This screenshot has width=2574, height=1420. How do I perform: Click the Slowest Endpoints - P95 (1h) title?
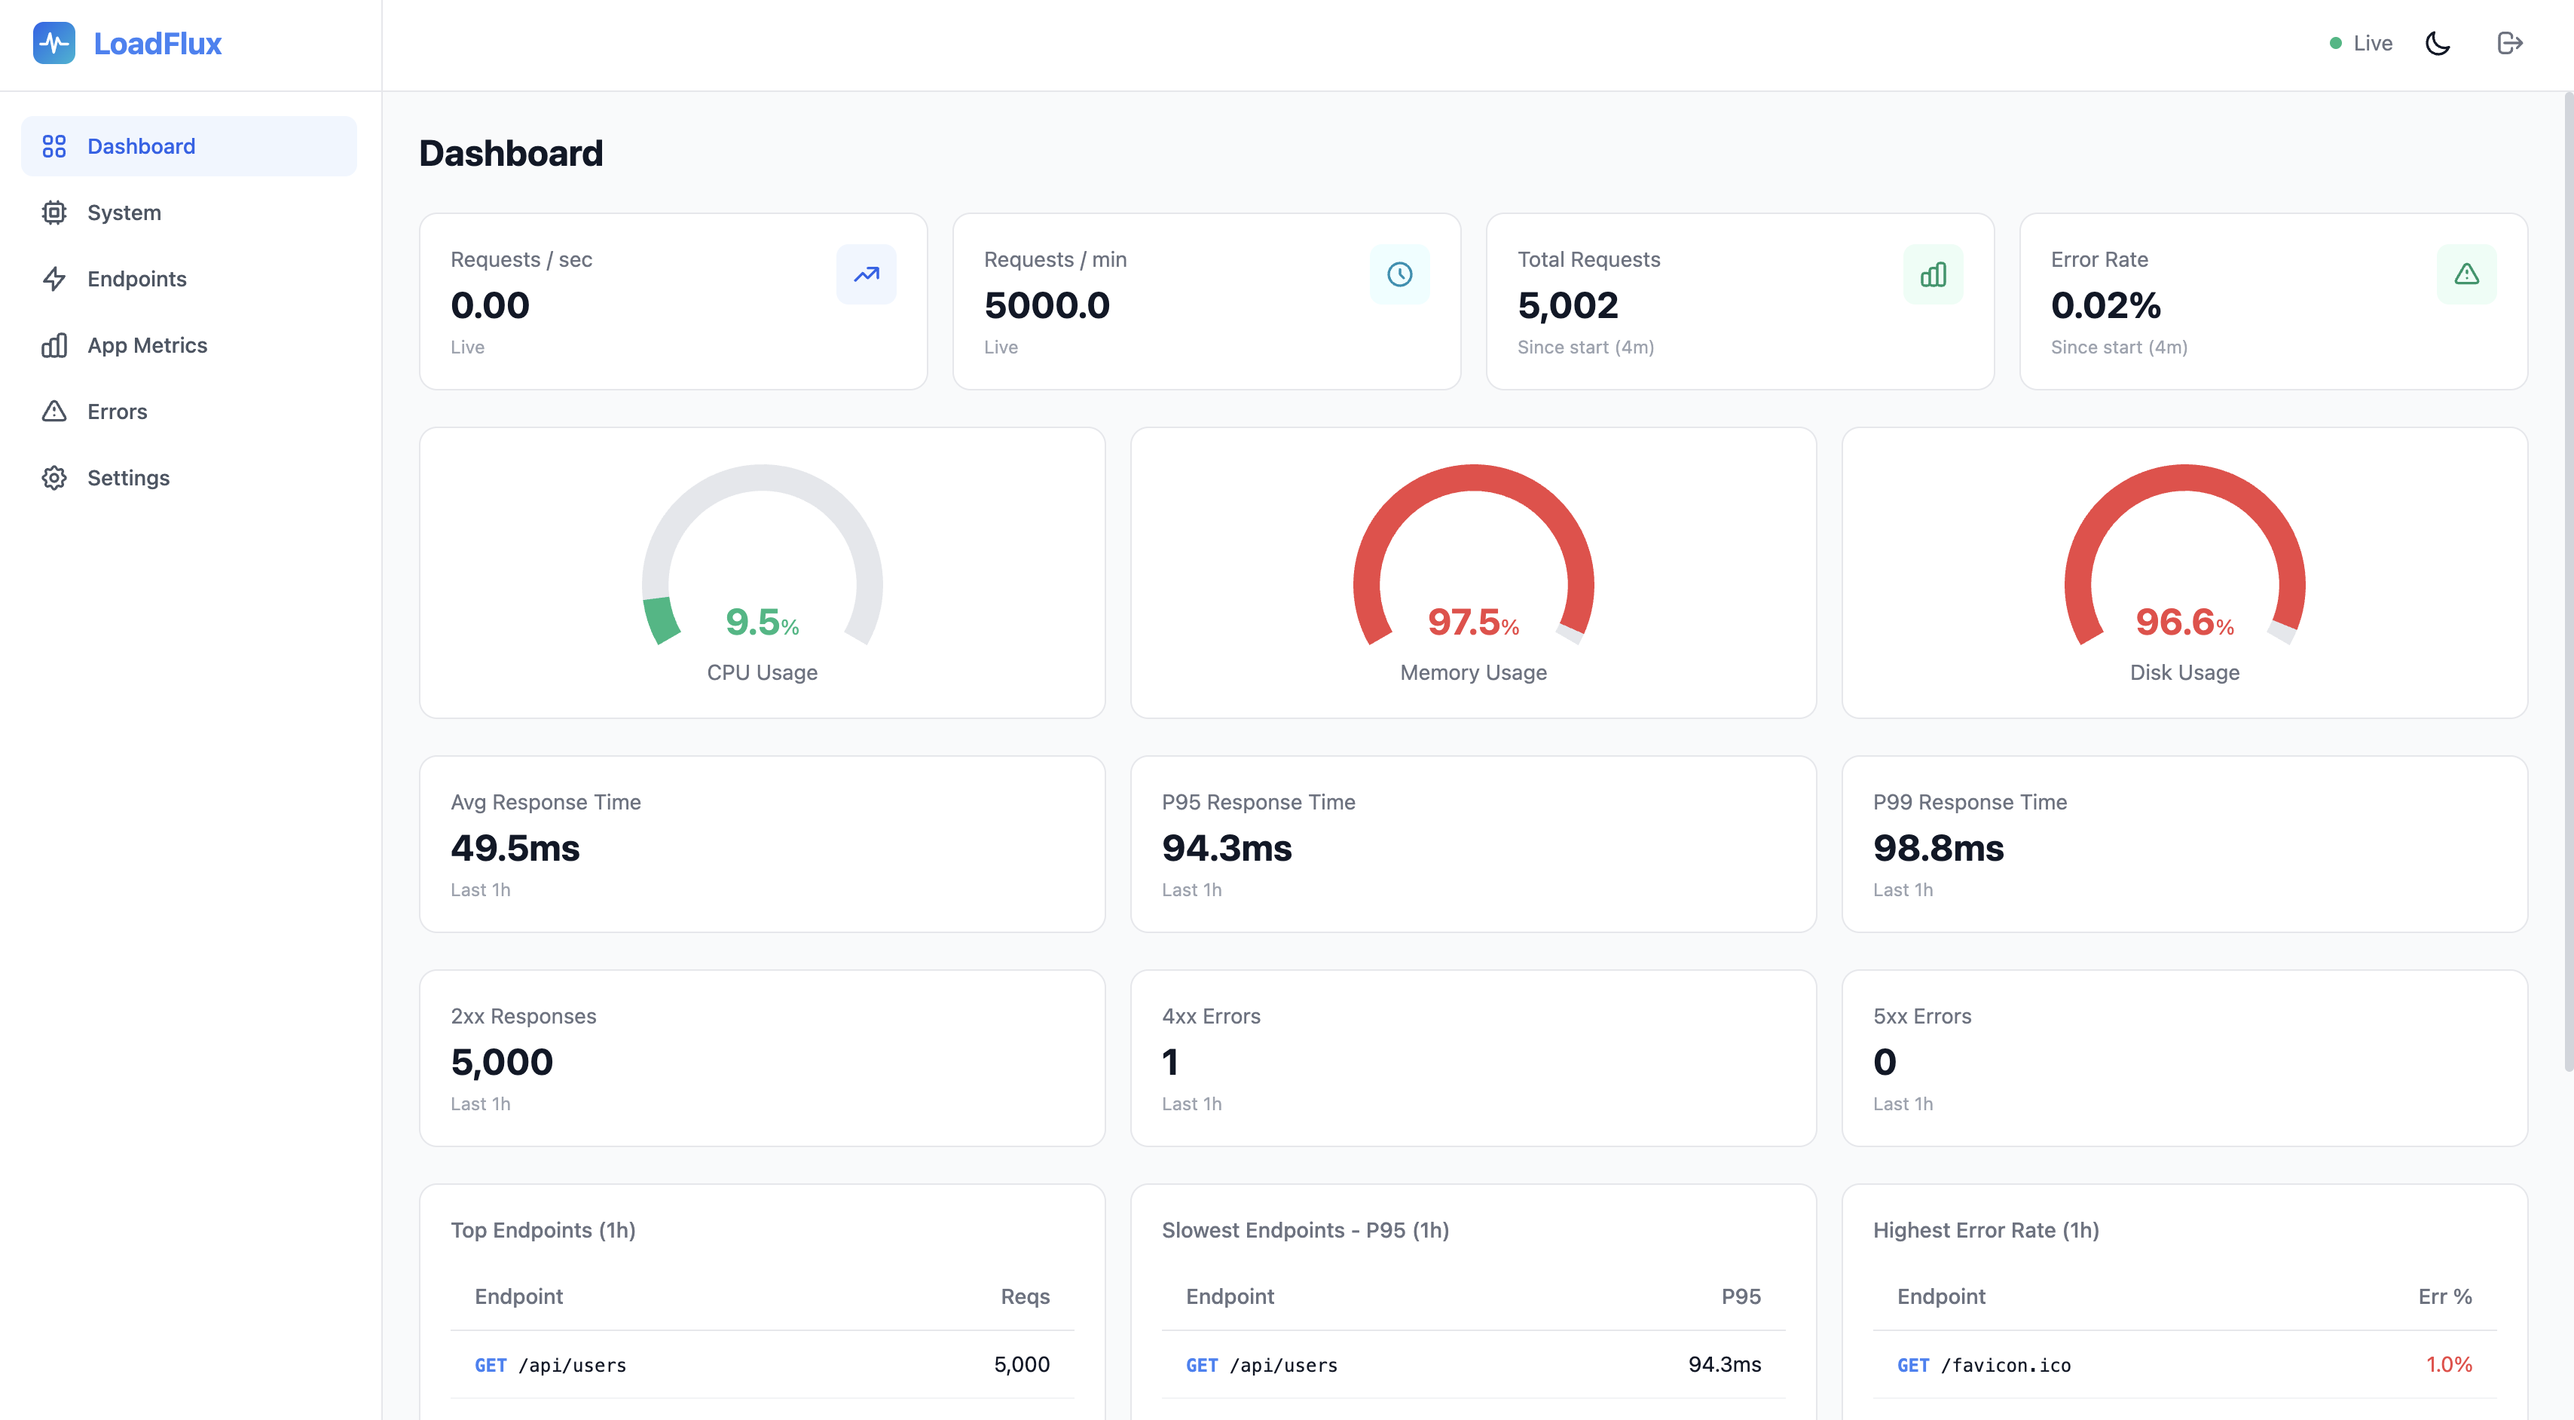(1305, 1230)
